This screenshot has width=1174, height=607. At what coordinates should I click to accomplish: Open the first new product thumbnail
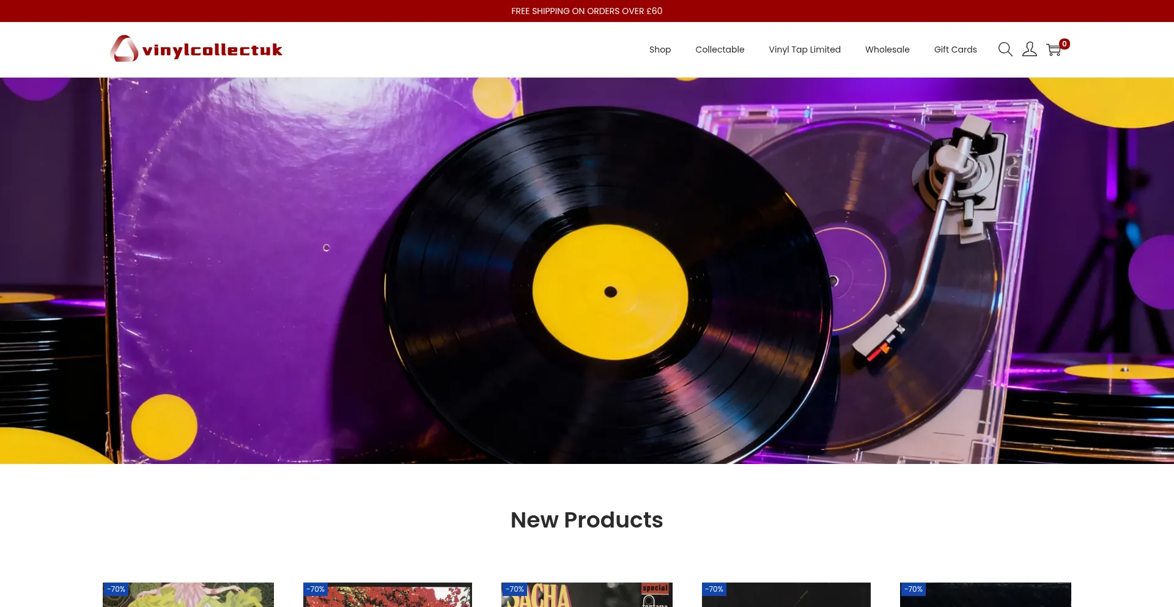tap(188, 595)
